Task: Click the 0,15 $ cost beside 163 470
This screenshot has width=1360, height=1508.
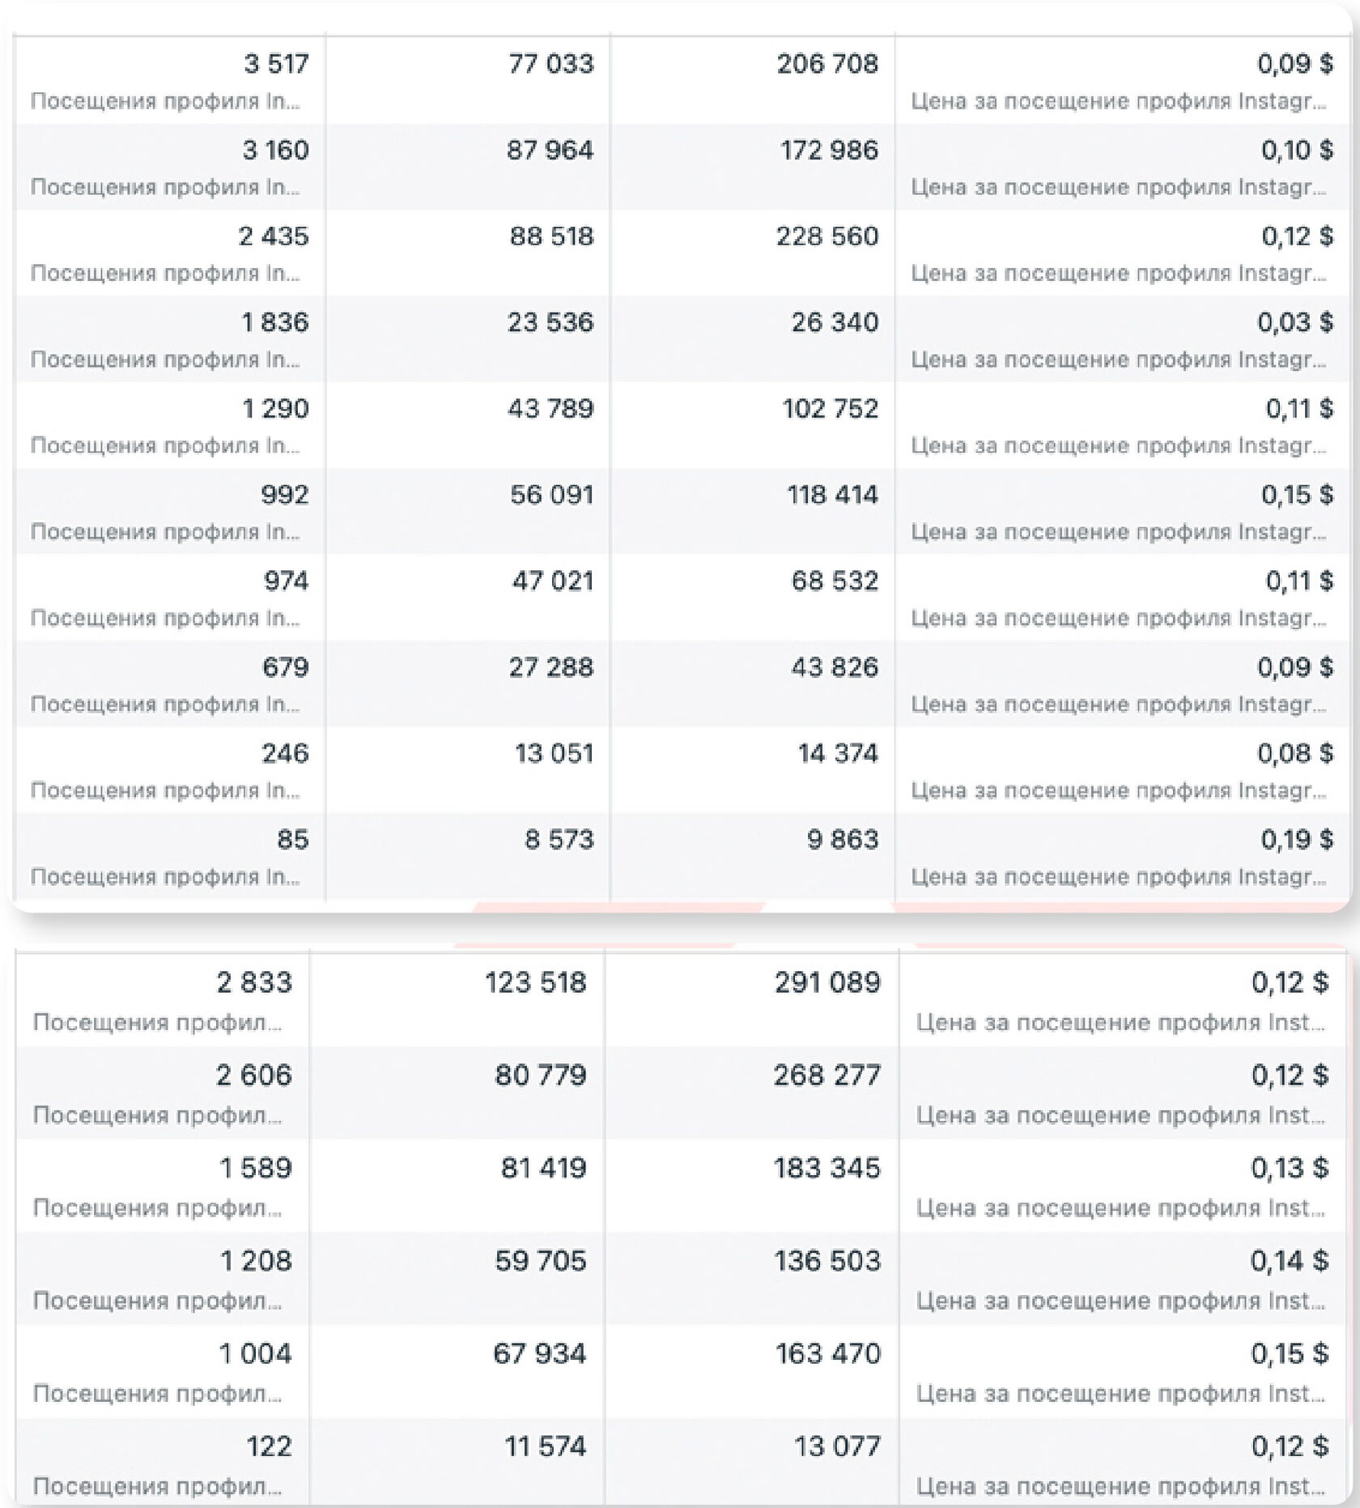Action: tap(1290, 1353)
